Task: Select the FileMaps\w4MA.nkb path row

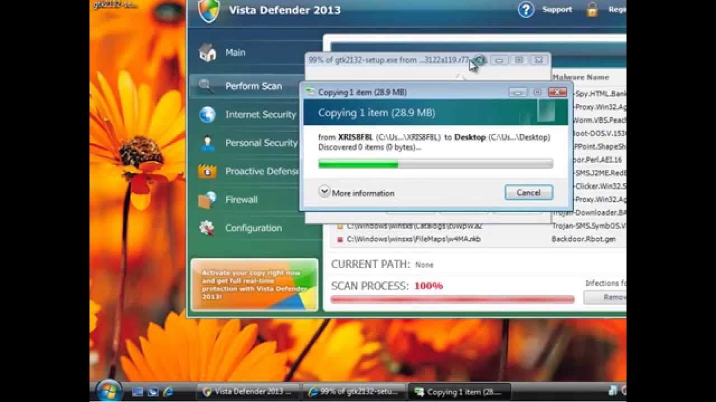Action: click(413, 239)
